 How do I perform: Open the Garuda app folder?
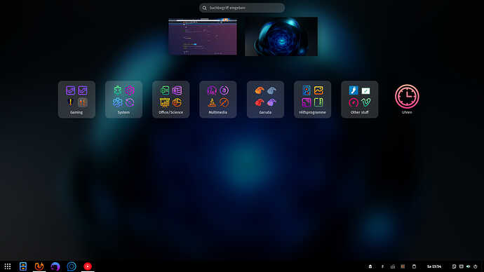click(x=265, y=100)
